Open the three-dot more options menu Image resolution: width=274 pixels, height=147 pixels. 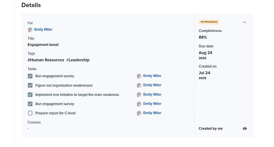point(244,22)
